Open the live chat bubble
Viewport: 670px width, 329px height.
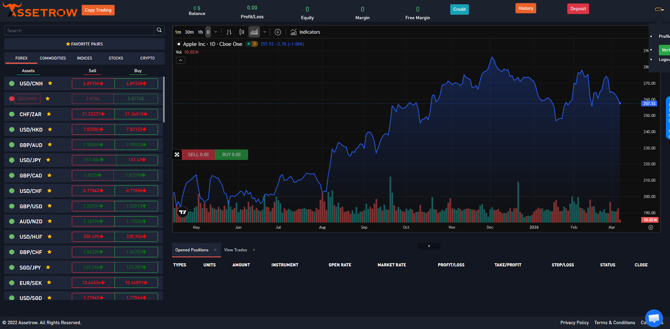coord(654,318)
